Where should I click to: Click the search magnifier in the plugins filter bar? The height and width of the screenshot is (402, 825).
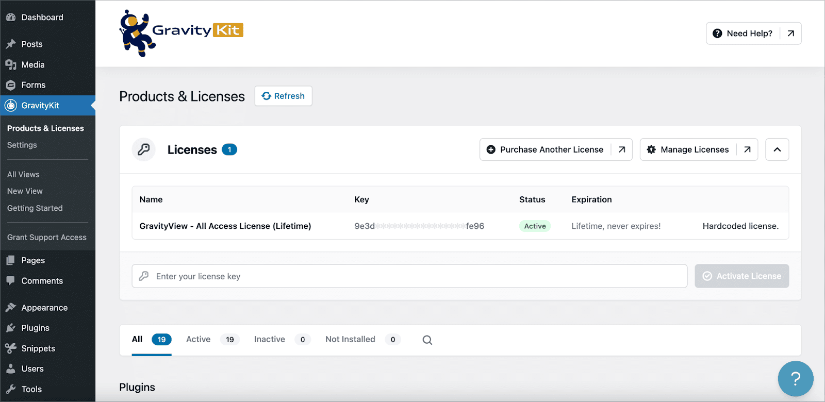[427, 340]
